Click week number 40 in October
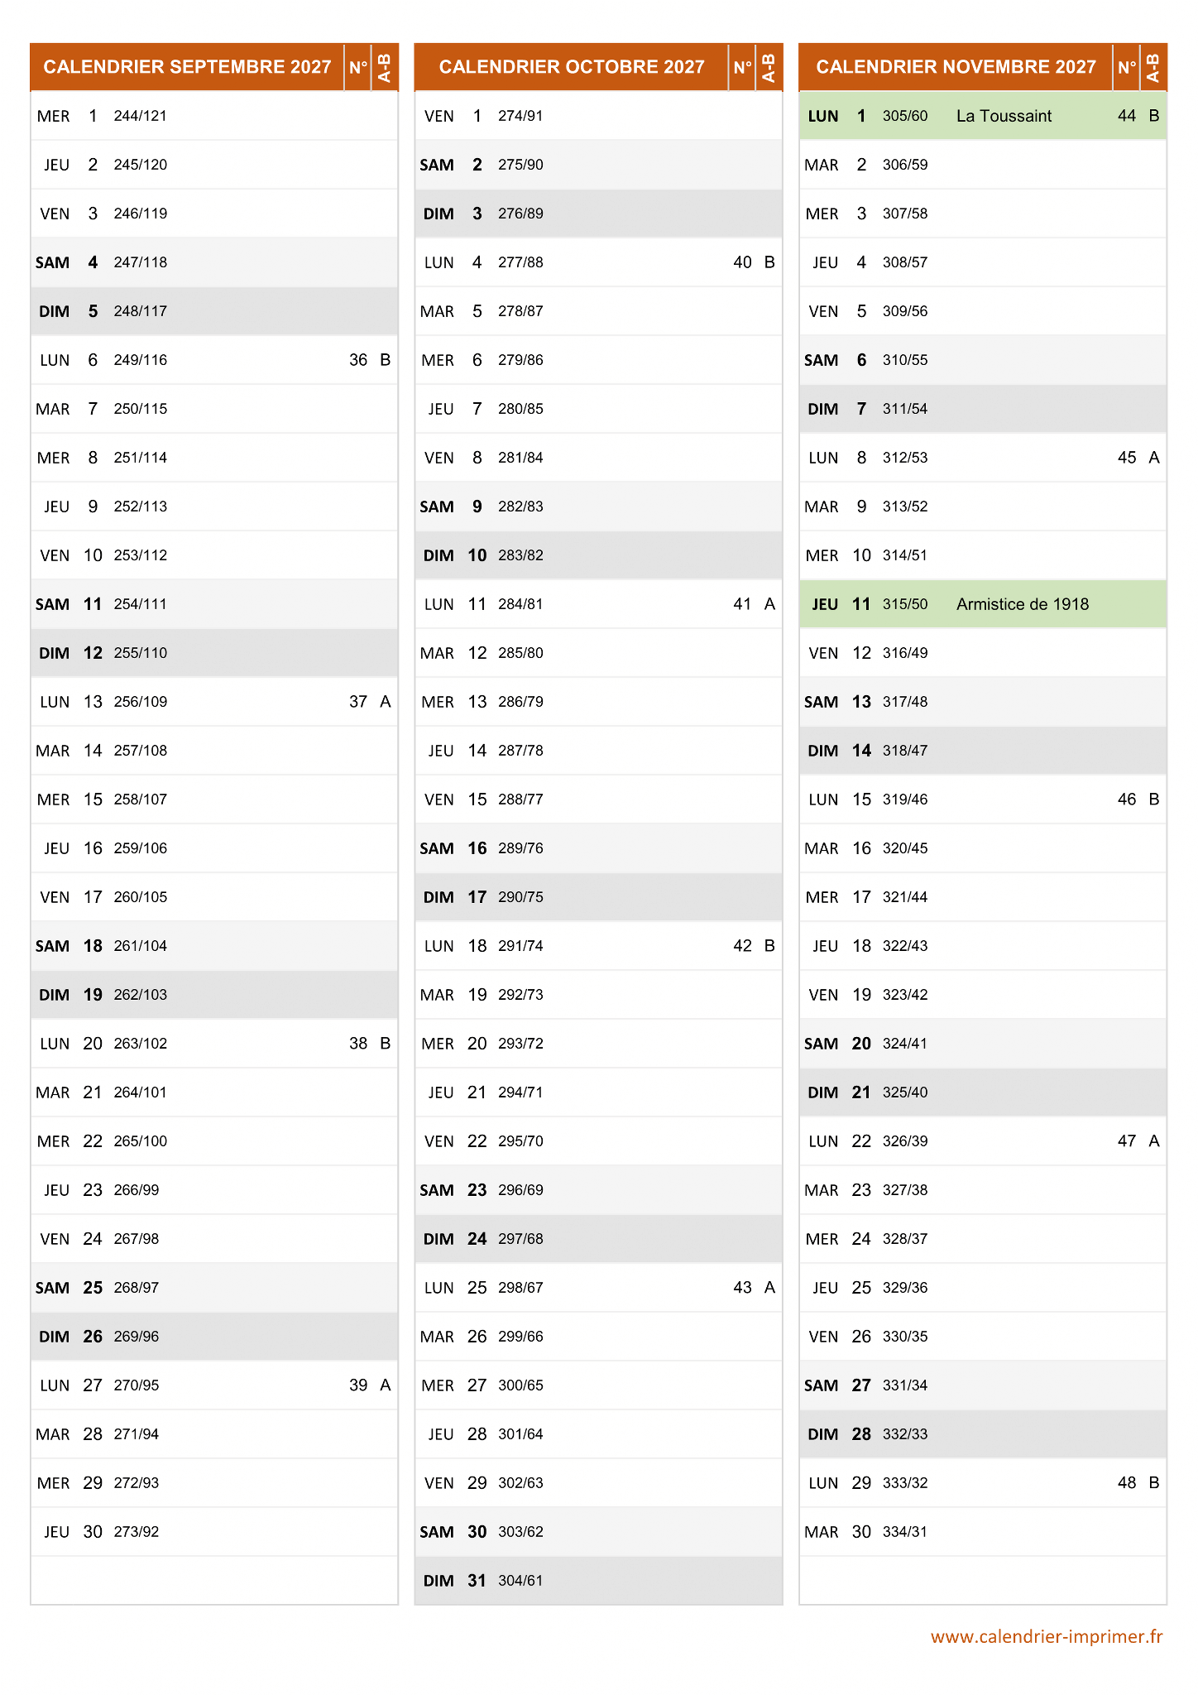 point(742,262)
